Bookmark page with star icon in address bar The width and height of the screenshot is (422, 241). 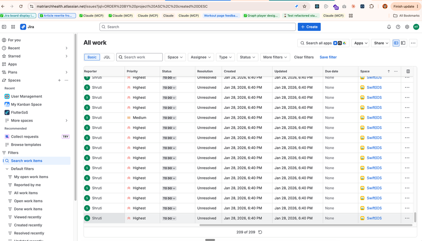pyautogui.click(x=305, y=6)
